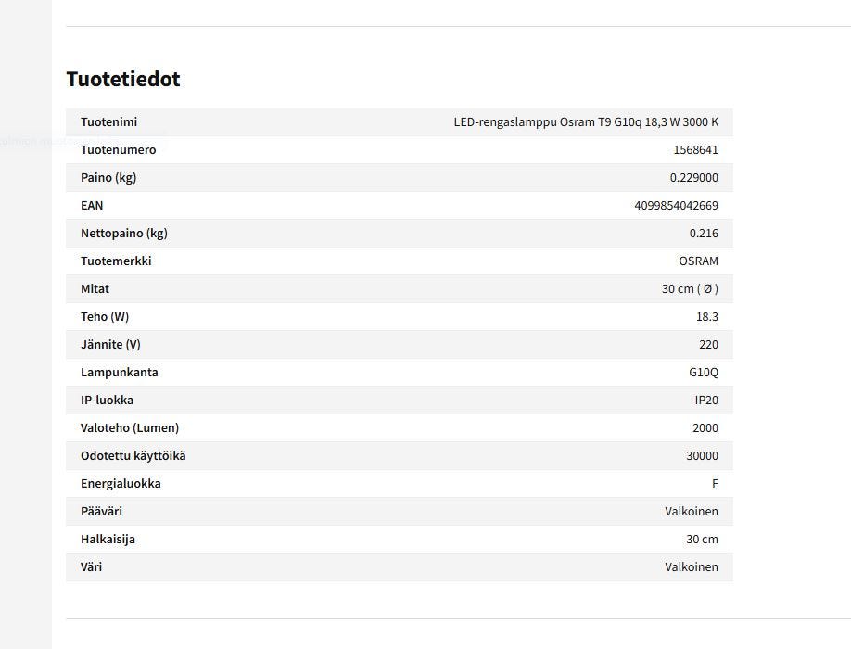Viewport: 851px width, 649px height.
Task: Click the Teho (W) value 18.3
Action: pos(706,317)
